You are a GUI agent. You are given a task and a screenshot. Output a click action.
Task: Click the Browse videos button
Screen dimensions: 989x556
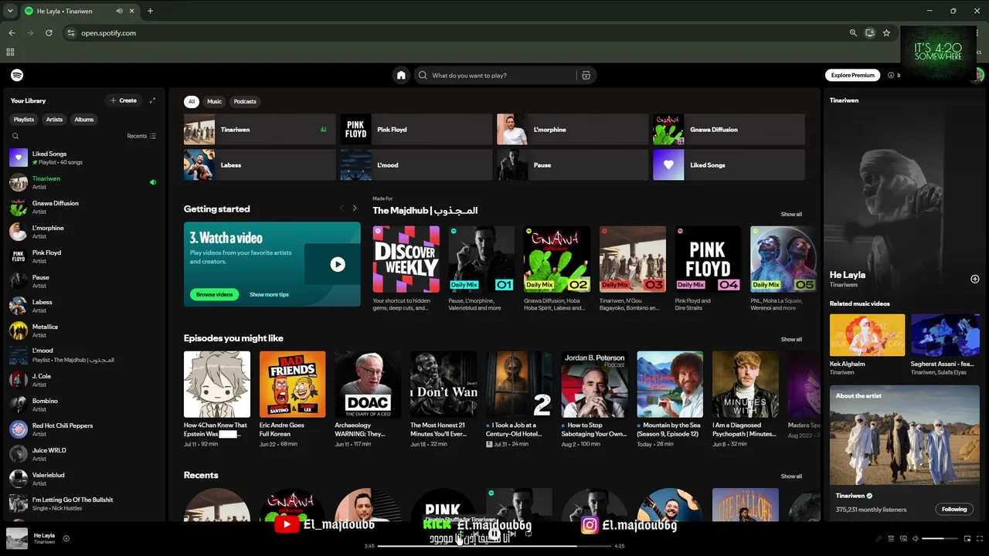[x=214, y=294]
